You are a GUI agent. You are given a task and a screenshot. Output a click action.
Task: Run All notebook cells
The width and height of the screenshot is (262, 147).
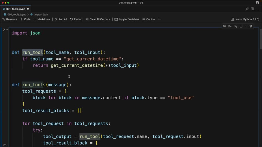61,19
